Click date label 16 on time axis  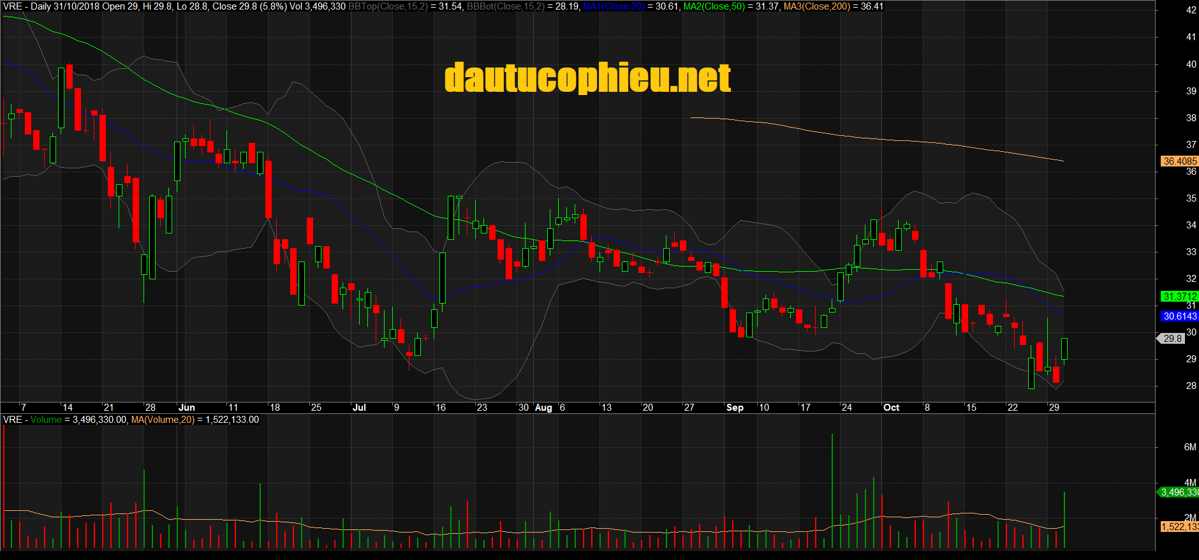point(441,408)
